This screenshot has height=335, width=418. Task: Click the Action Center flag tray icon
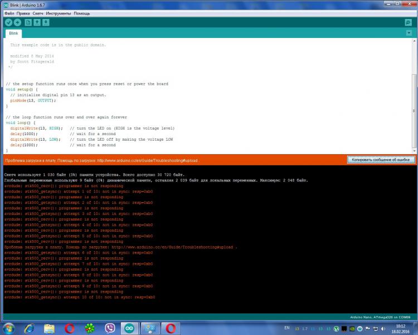pyautogui.click(x=368, y=329)
